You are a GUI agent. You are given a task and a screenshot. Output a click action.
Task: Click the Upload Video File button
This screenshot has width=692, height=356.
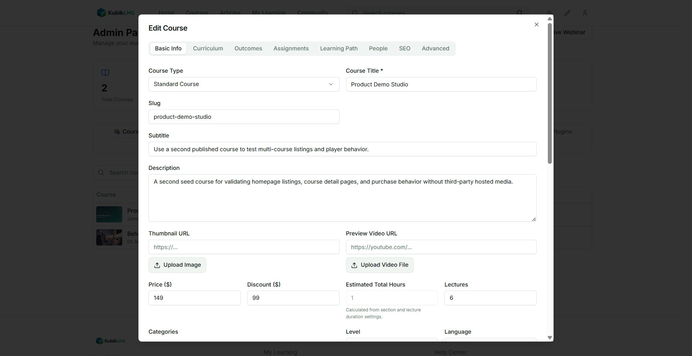[x=380, y=265]
